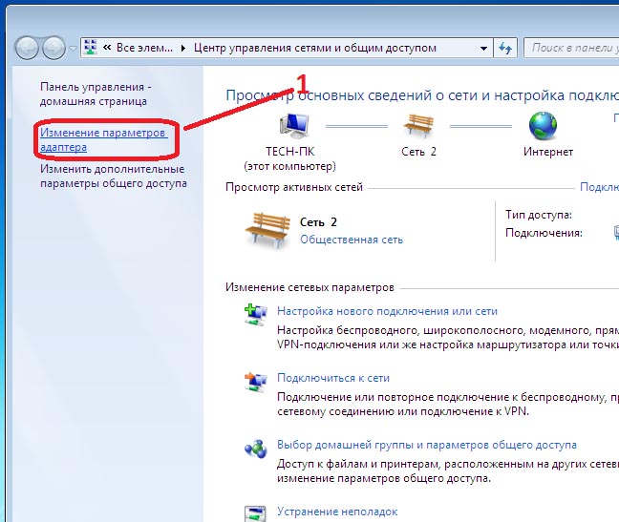Click the Forward navigation arrow button

click(x=54, y=48)
